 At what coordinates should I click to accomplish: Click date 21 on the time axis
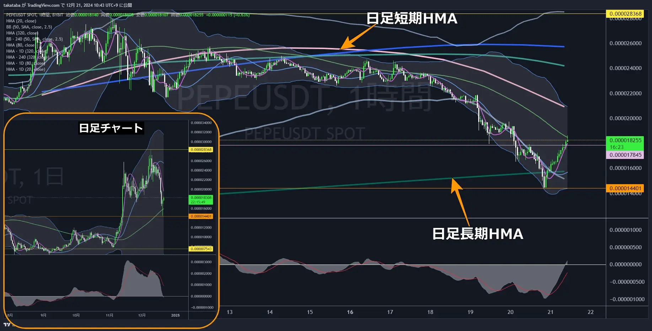tap(550, 312)
